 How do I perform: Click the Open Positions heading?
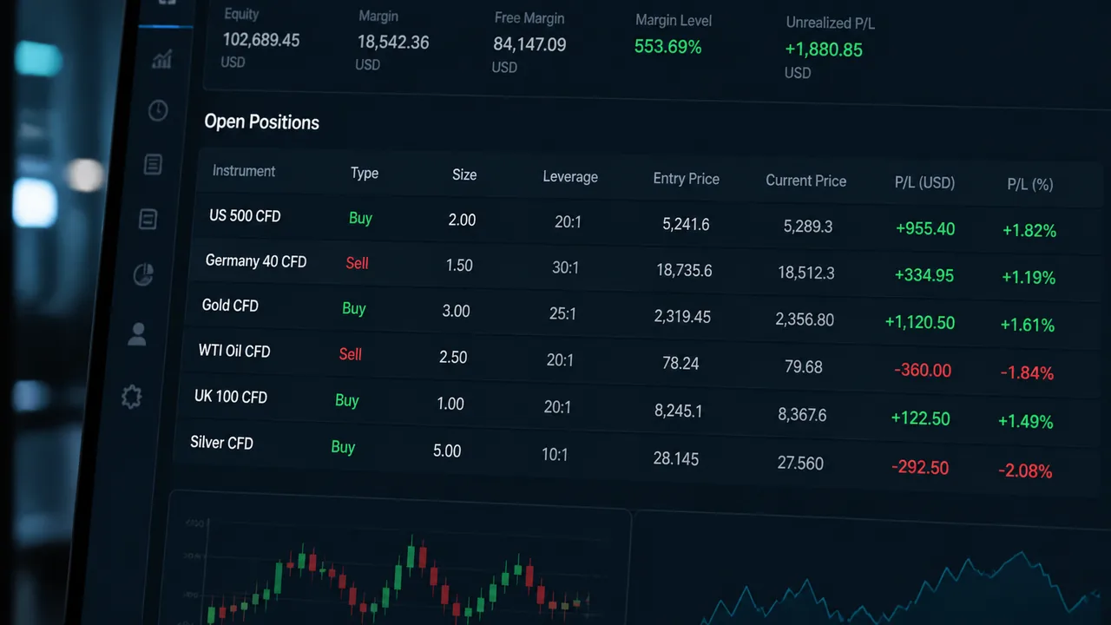coord(261,122)
